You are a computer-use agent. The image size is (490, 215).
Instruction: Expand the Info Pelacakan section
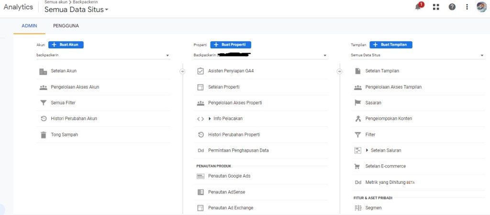(210, 119)
